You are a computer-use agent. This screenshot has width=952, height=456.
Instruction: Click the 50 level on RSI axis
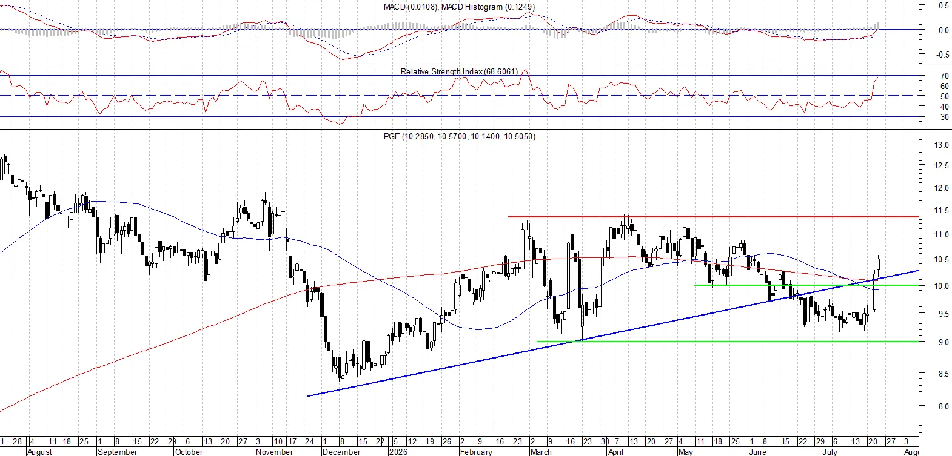(944, 97)
